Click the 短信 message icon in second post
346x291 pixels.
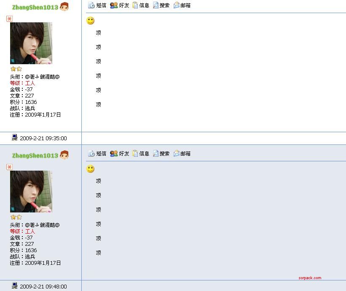(x=91, y=153)
